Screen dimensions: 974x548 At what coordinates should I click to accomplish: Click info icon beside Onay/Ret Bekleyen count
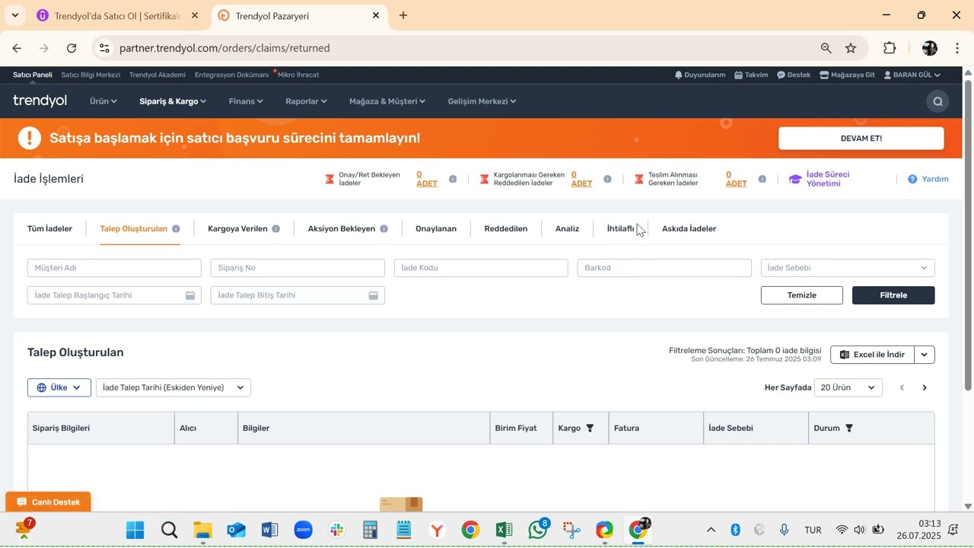(453, 180)
